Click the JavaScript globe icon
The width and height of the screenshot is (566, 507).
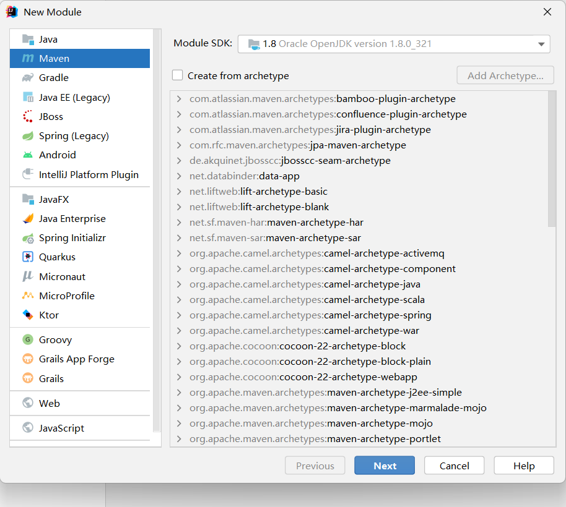(28, 428)
